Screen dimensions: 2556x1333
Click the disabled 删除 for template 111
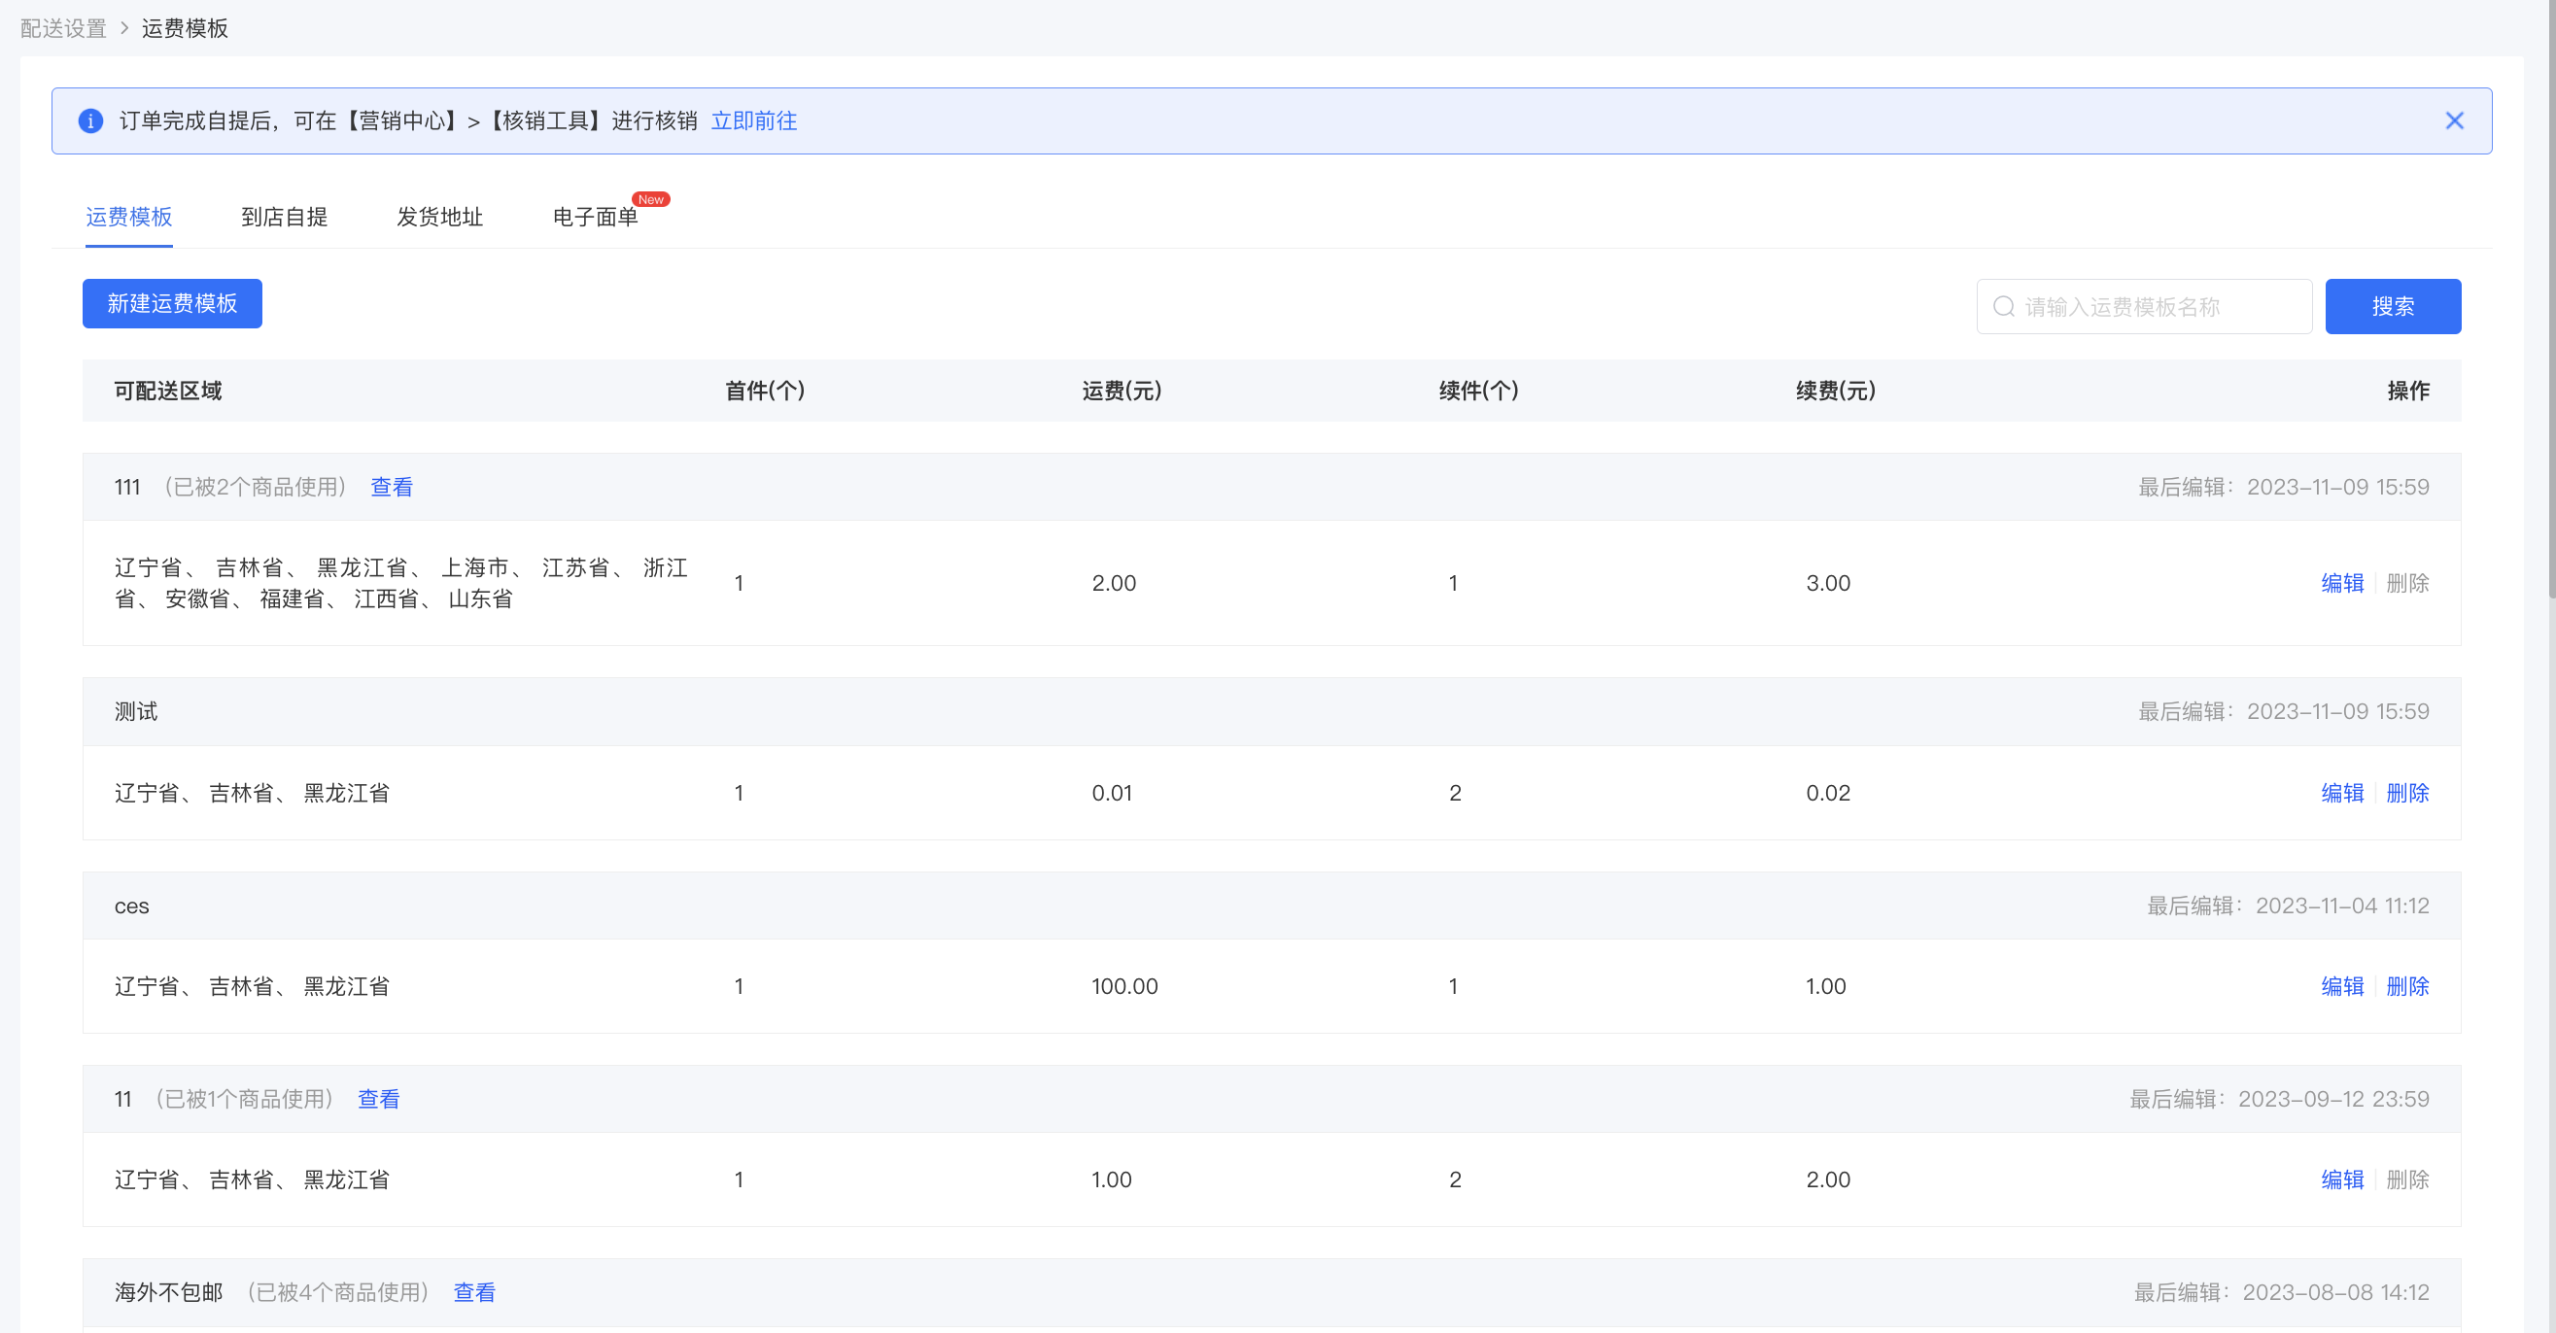2407,583
